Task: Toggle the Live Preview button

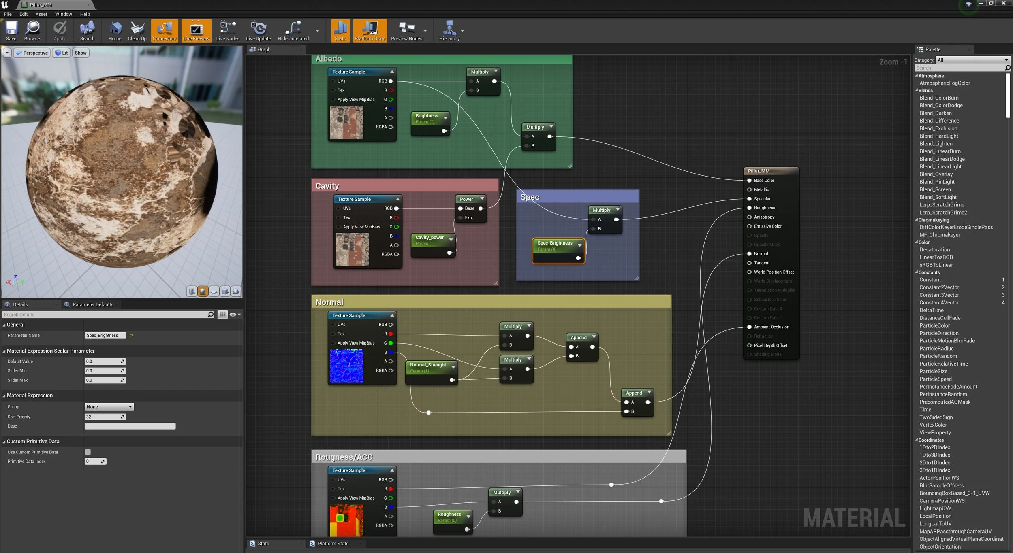Action: 196,30
